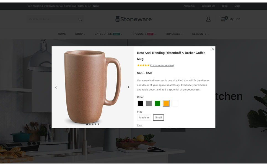Clear the selected product options

pyautogui.click(x=140, y=125)
